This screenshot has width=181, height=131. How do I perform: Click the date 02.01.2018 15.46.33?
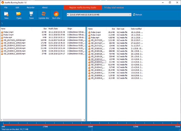click(x=57, y=43)
